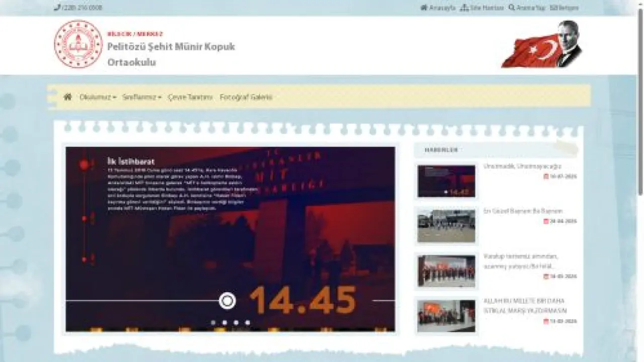Click the white circle timeline marker on the banner

point(227,301)
